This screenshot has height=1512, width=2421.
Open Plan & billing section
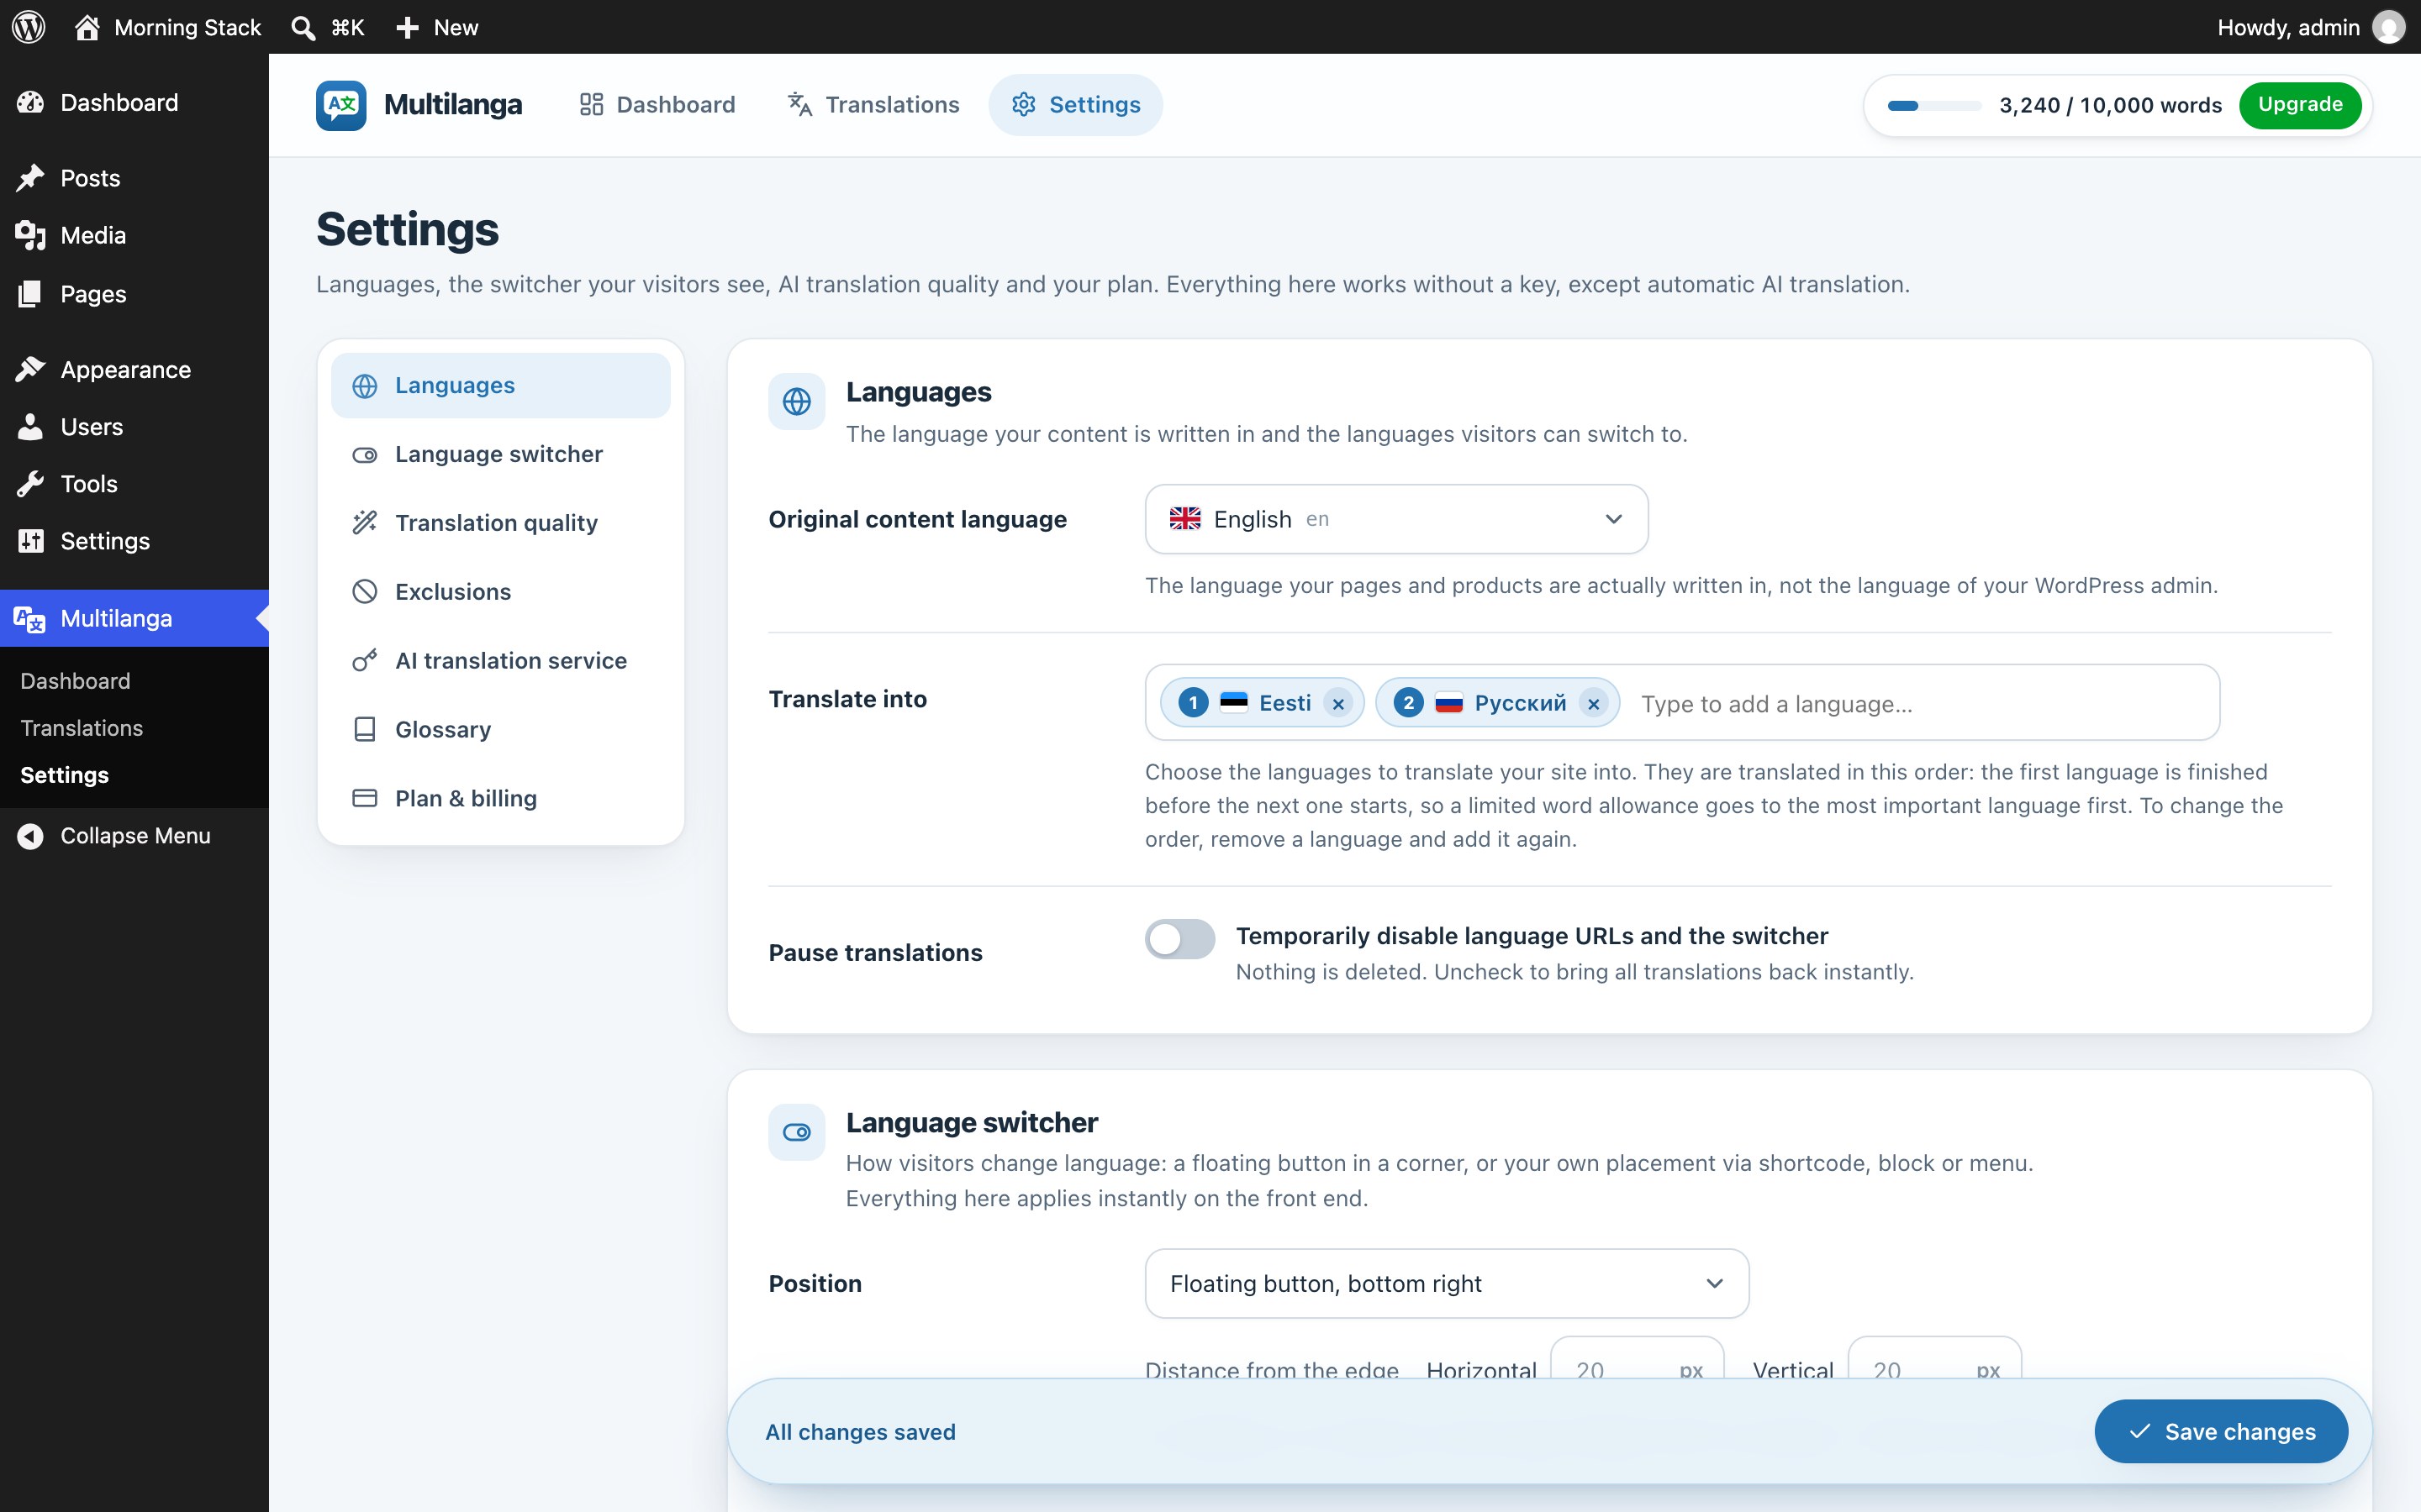pos(500,798)
